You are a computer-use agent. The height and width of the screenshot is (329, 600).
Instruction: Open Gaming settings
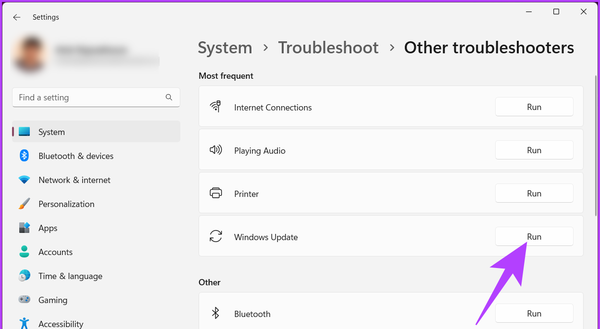(96, 300)
